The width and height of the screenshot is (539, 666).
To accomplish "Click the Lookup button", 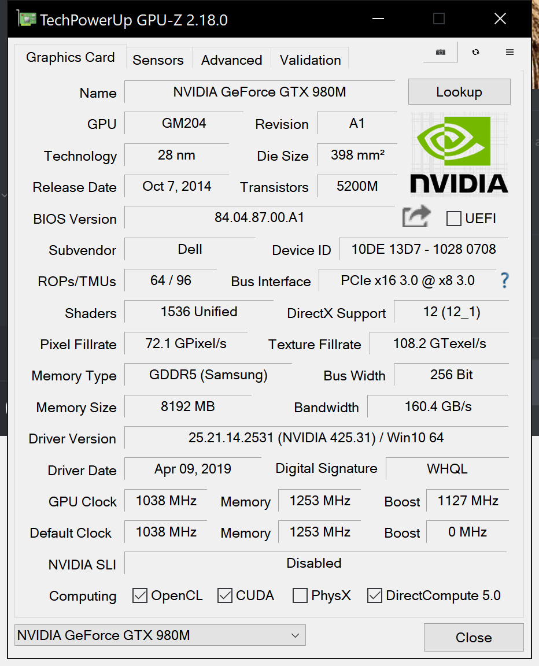I will (x=459, y=92).
